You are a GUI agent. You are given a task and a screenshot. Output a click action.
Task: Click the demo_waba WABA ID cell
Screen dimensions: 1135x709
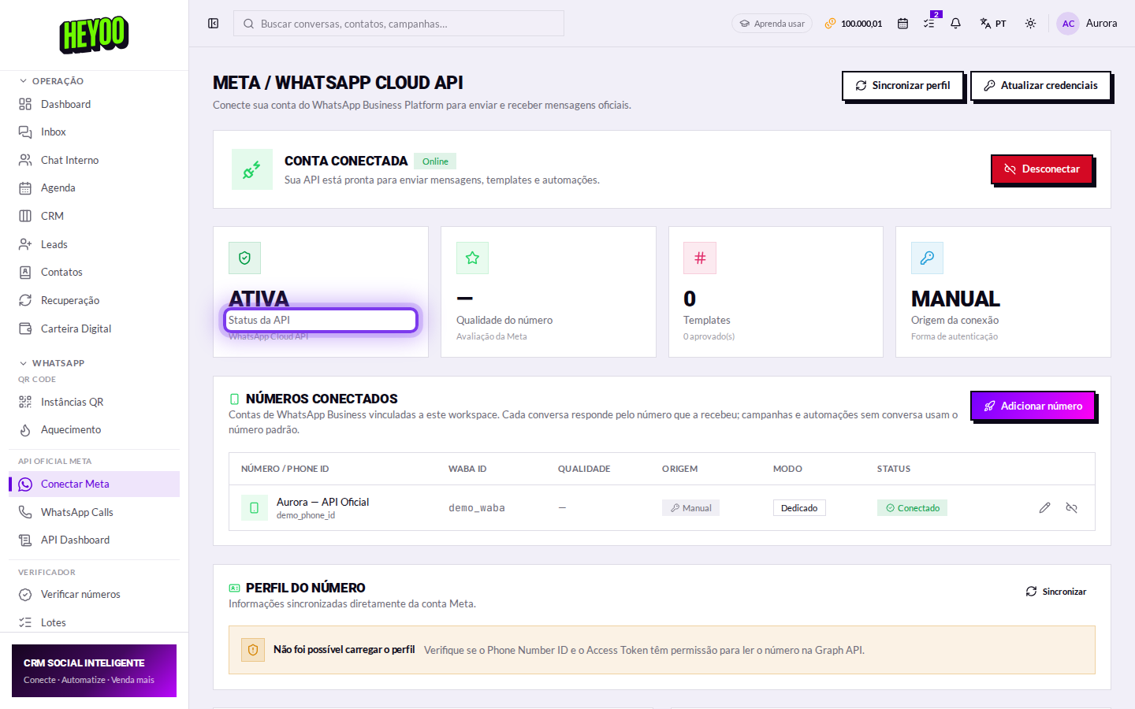point(477,508)
